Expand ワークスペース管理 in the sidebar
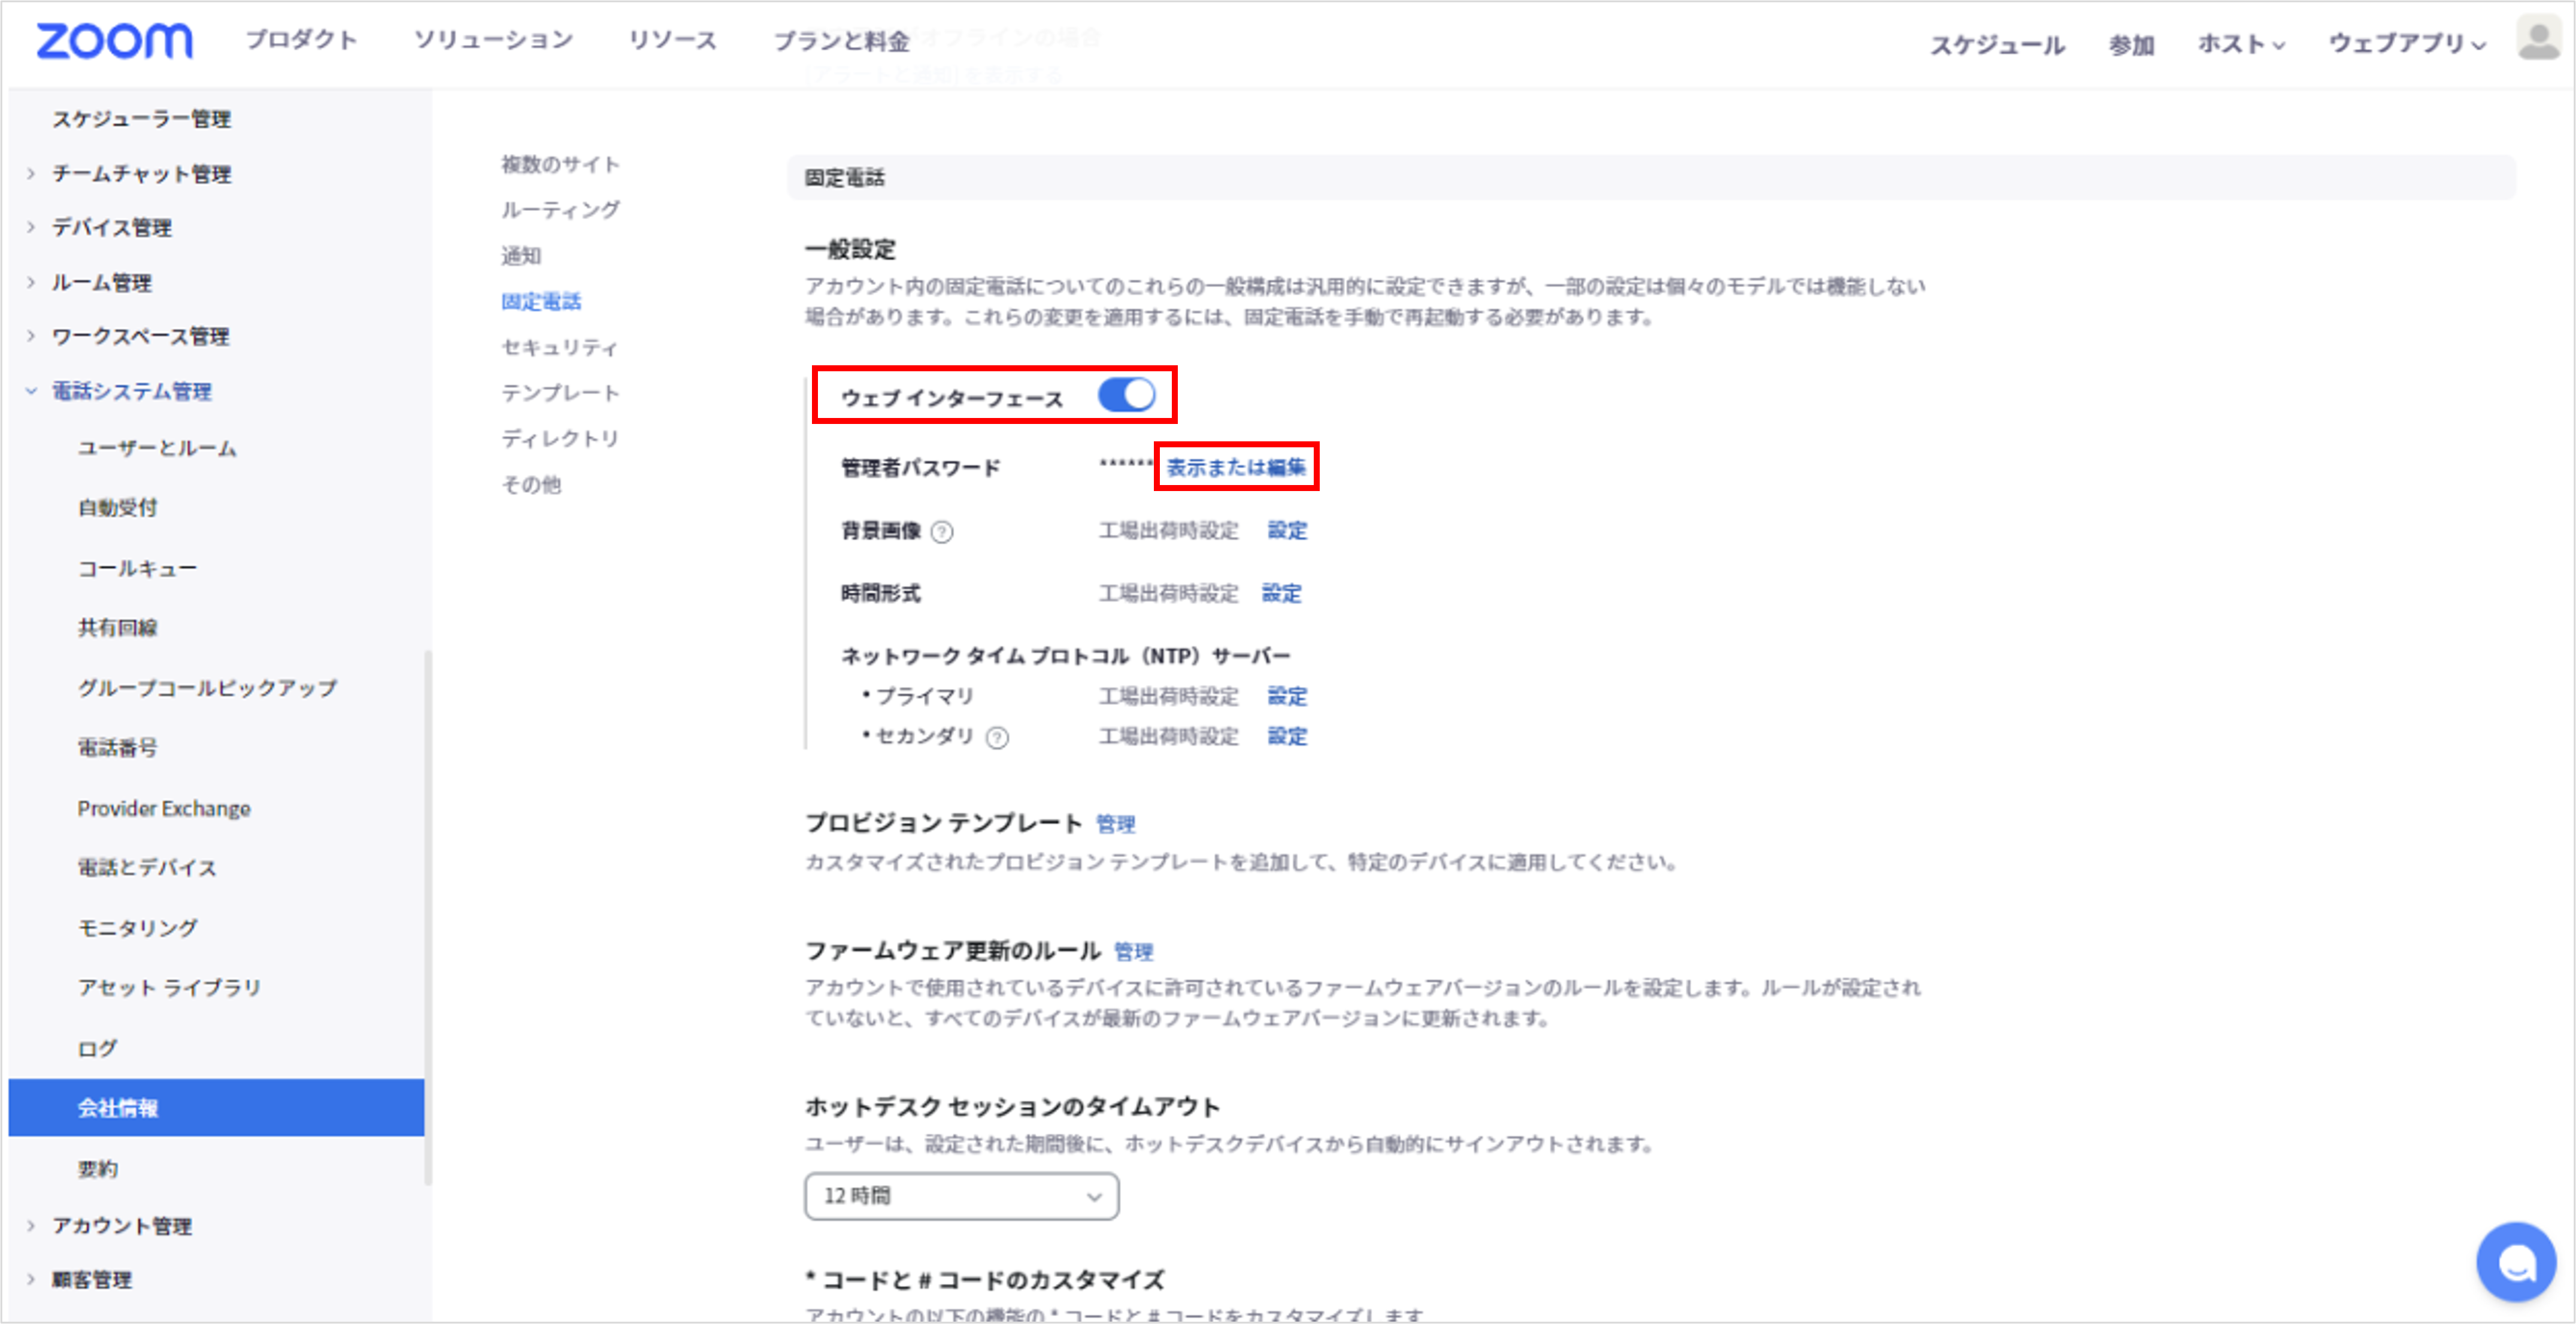The width and height of the screenshot is (2576, 1324). (x=31, y=337)
